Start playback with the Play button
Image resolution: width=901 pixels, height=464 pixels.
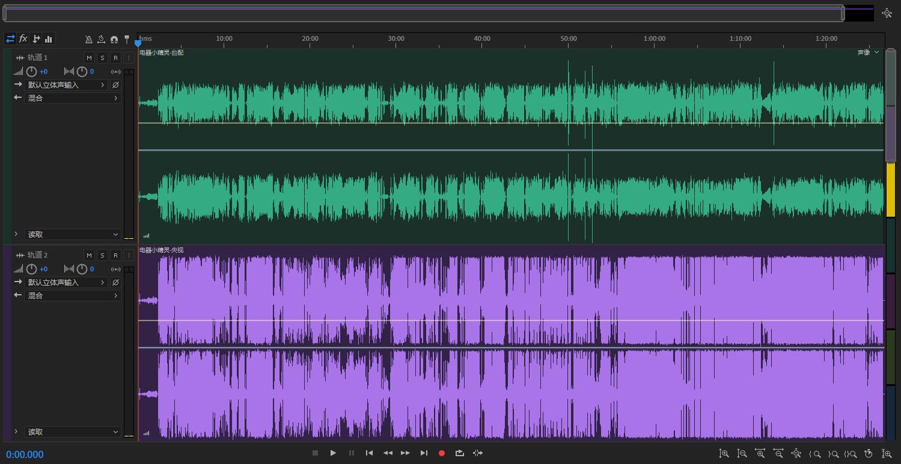(x=333, y=453)
